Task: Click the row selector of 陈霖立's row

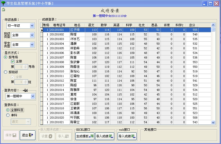Action: point(42,122)
